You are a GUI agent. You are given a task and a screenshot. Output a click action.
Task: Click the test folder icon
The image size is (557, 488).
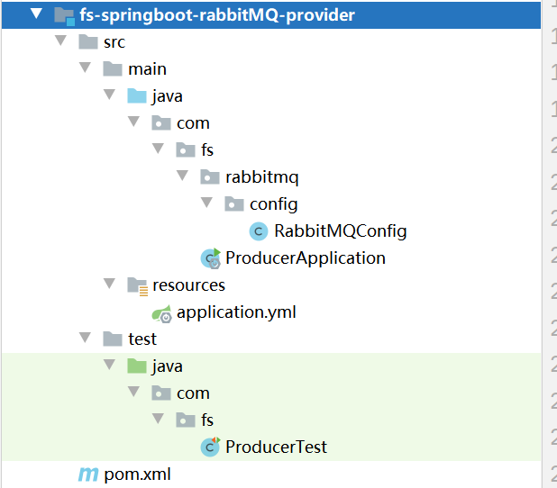[113, 339]
